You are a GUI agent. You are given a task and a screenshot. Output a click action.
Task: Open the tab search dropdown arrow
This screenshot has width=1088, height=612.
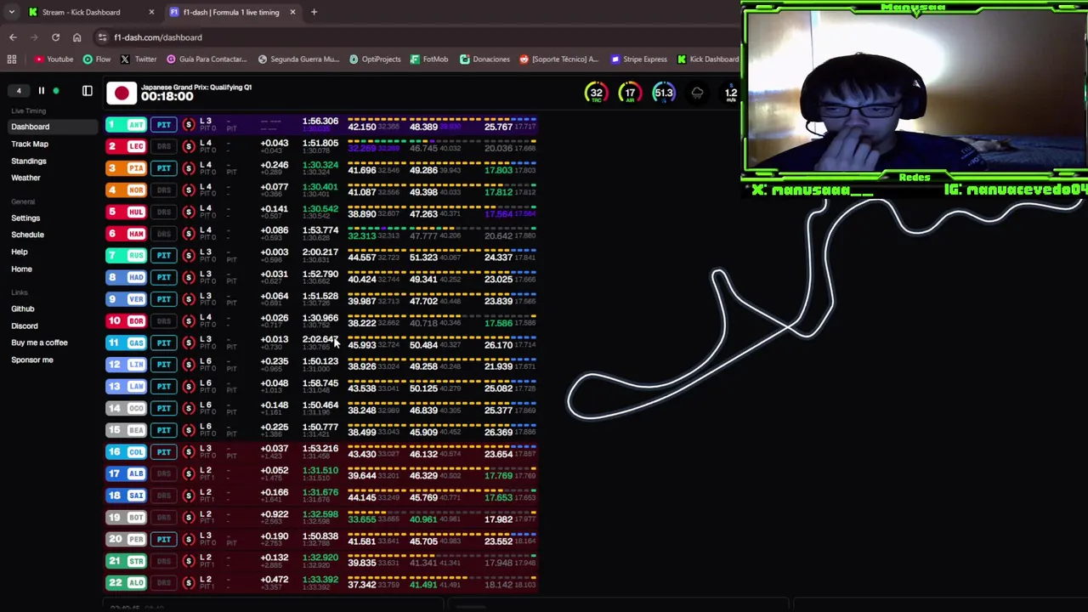[x=11, y=12]
